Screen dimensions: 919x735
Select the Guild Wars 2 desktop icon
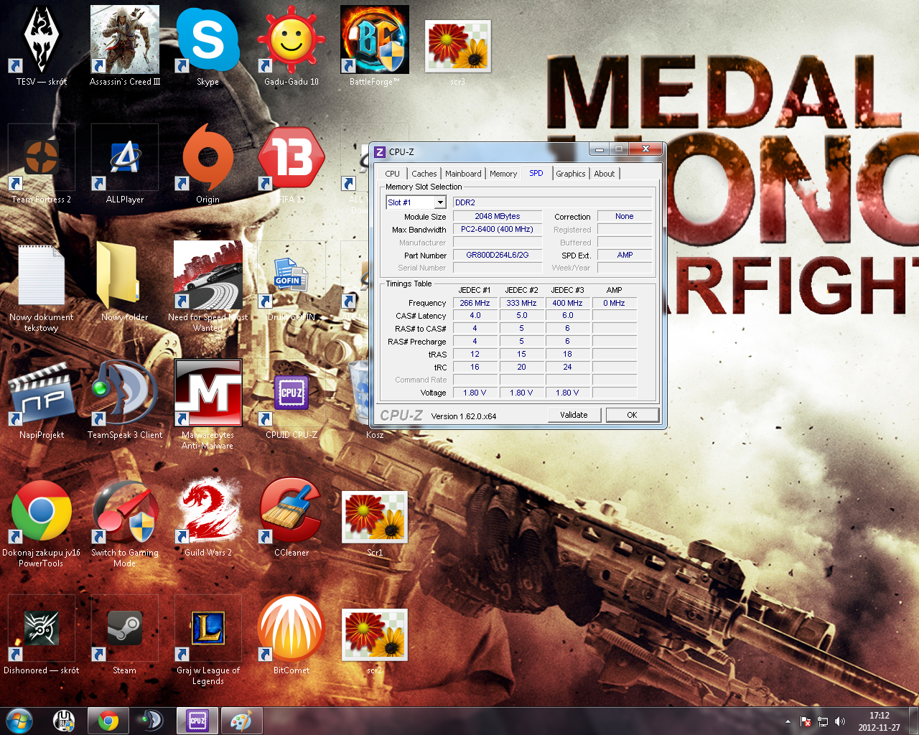tap(208, 517)
